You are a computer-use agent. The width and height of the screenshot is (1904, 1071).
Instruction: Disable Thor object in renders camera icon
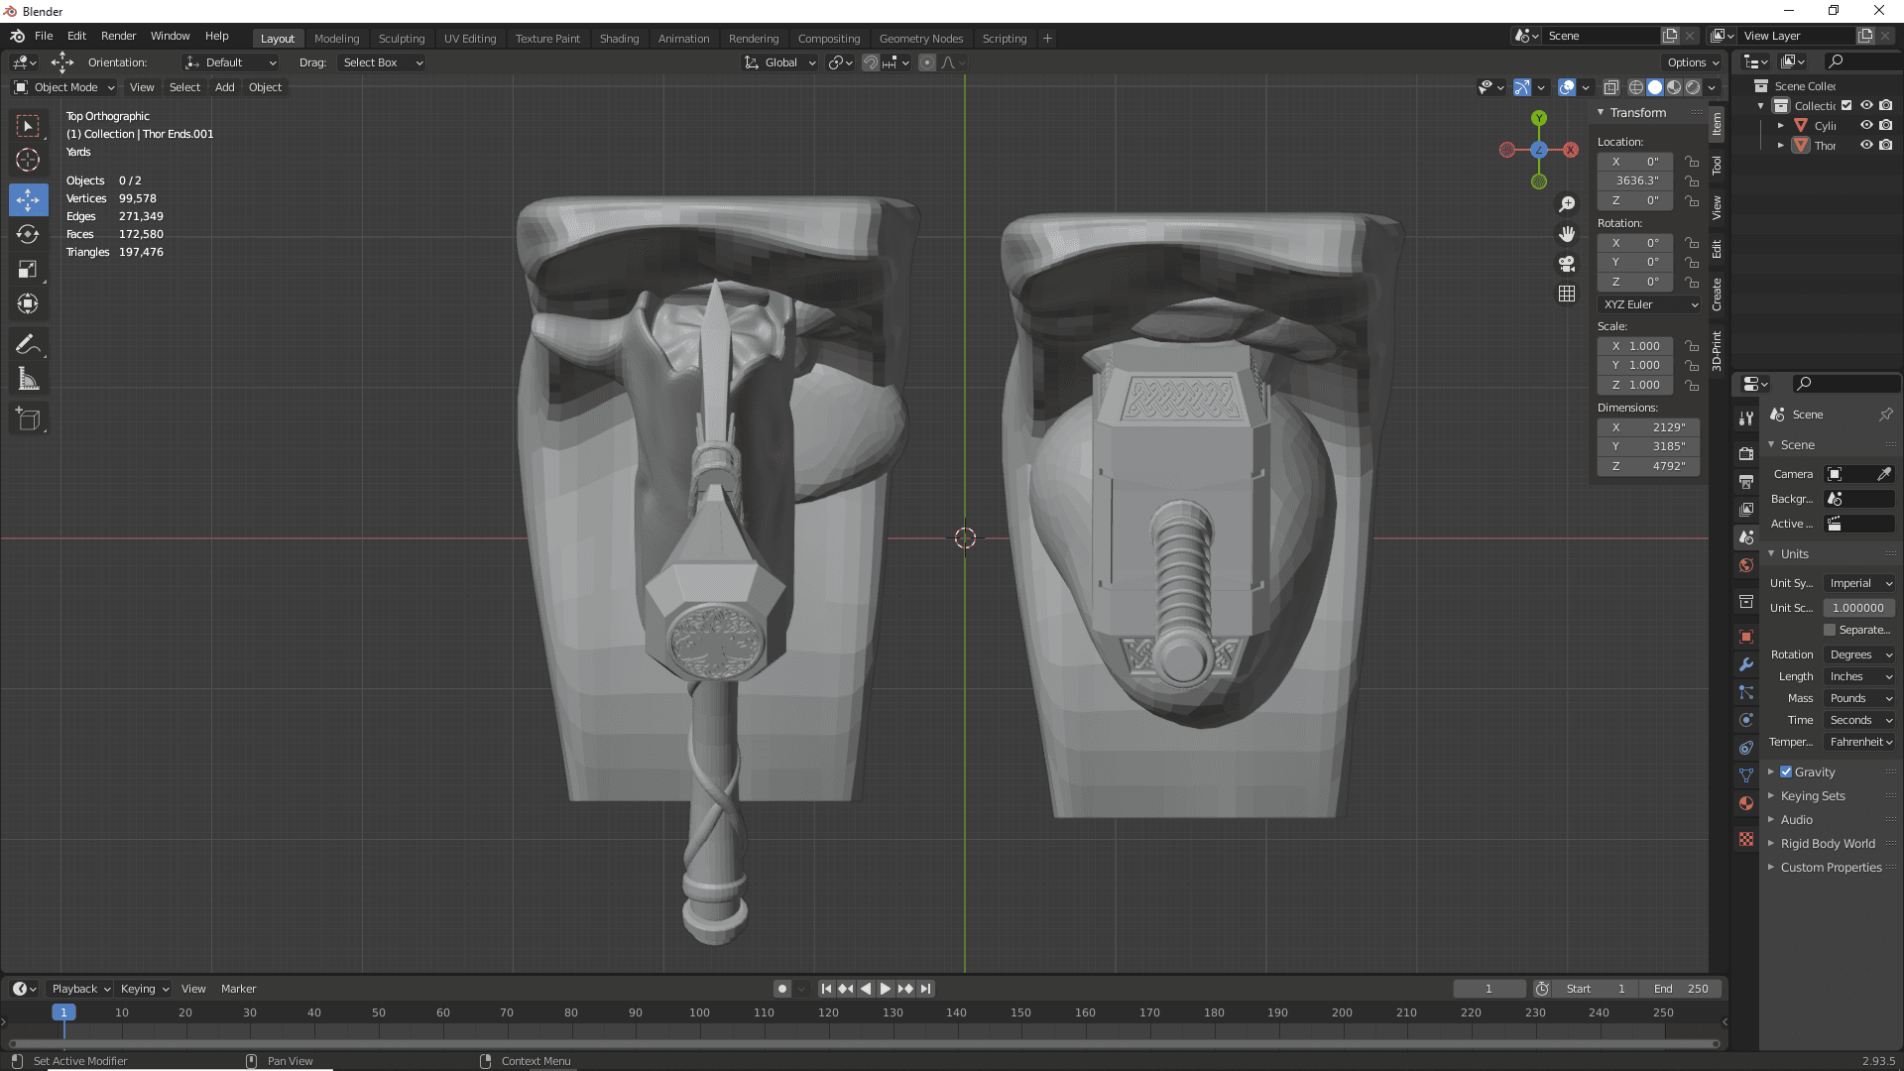(1886, 145)
